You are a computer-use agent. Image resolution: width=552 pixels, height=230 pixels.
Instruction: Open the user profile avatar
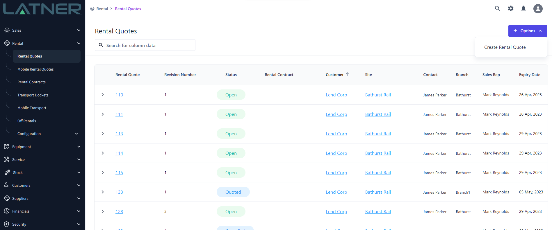538,9
